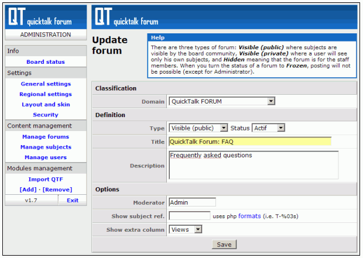Click the [Add] module link
The width and height of the screenshot is (363, 258).
click(28, 190)
